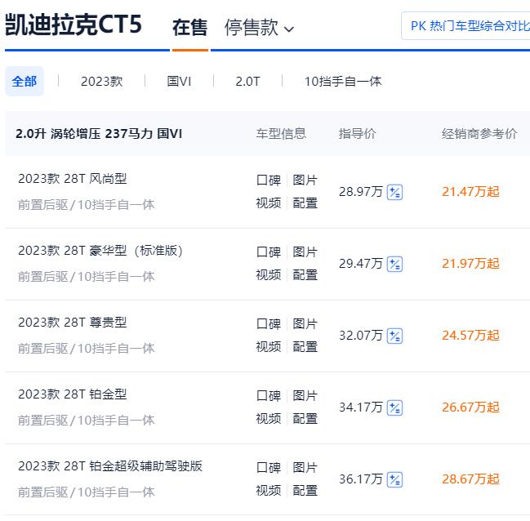
Task: Click the 指导价 column header
Action: (357, 134)
